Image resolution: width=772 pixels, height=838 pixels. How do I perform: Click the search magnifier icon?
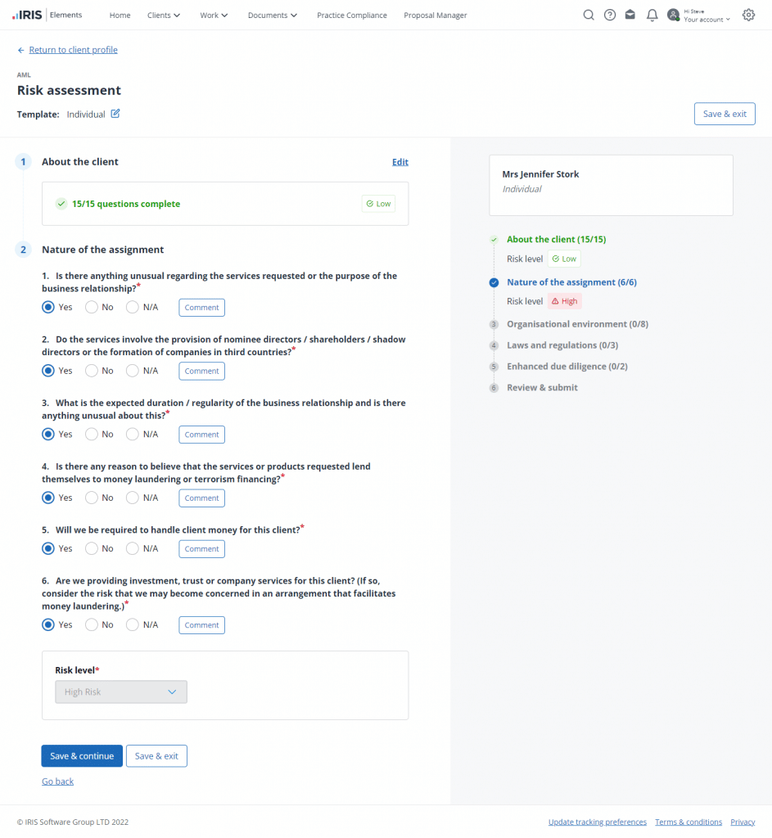pyautogui.click(x=588, y=15)
